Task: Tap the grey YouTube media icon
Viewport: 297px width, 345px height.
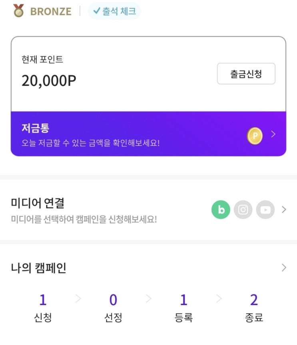Action: pos(265,209)
